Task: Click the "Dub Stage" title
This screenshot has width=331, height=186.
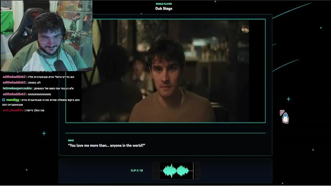Action: point(164,9)
